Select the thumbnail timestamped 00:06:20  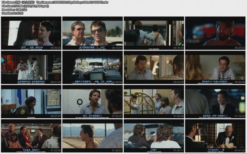click(31, 33)
